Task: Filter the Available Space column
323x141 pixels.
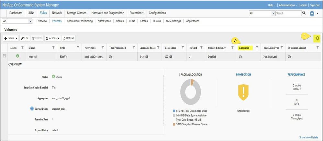Action: 158,48
